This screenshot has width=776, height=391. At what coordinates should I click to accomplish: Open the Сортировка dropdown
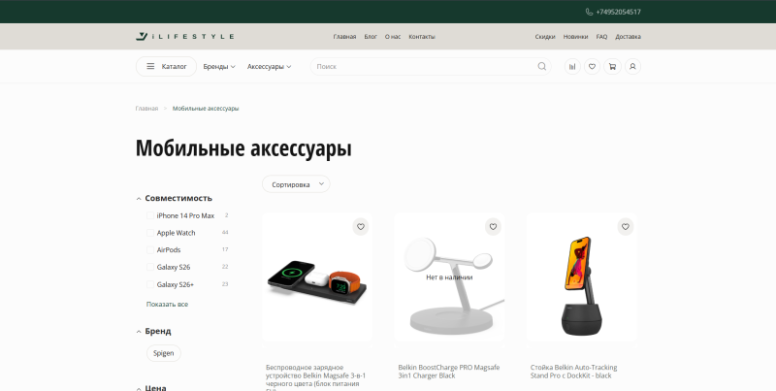[296, 184]
